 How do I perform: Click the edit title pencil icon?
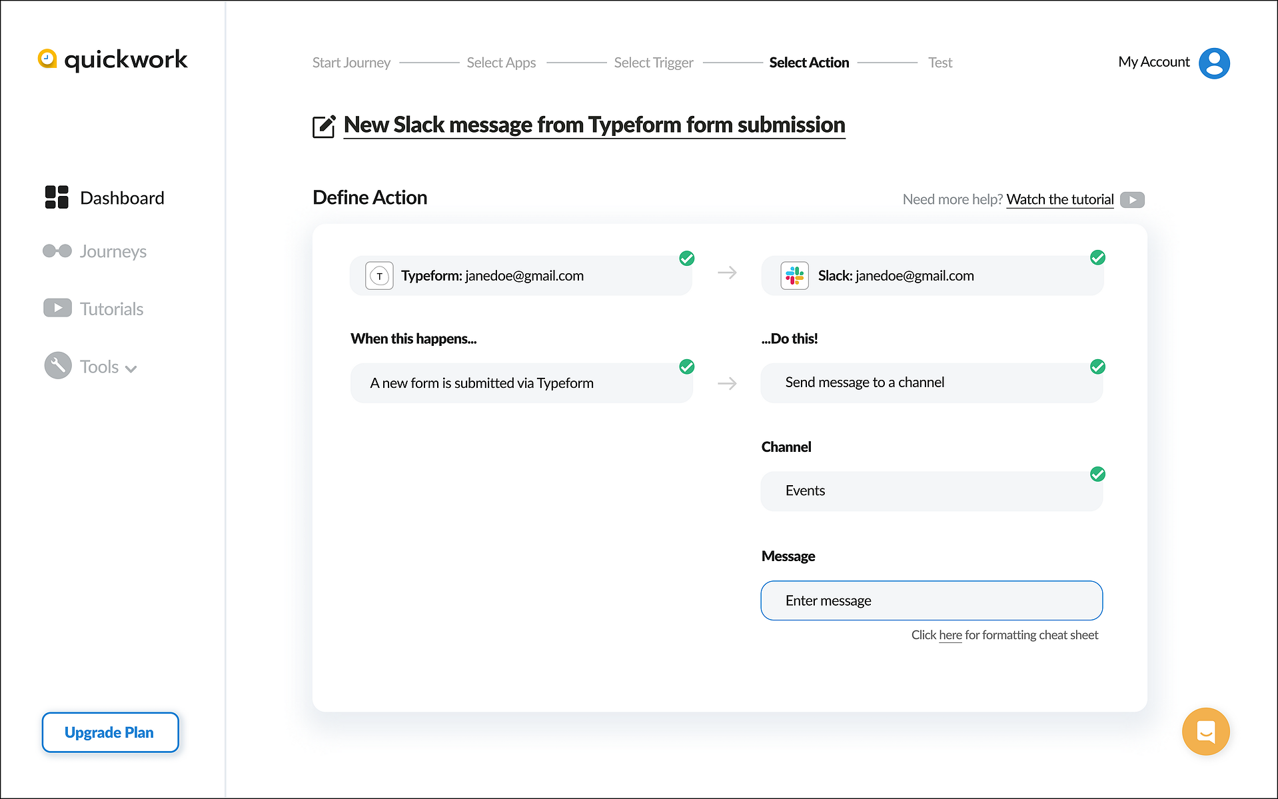click(324, 127)
